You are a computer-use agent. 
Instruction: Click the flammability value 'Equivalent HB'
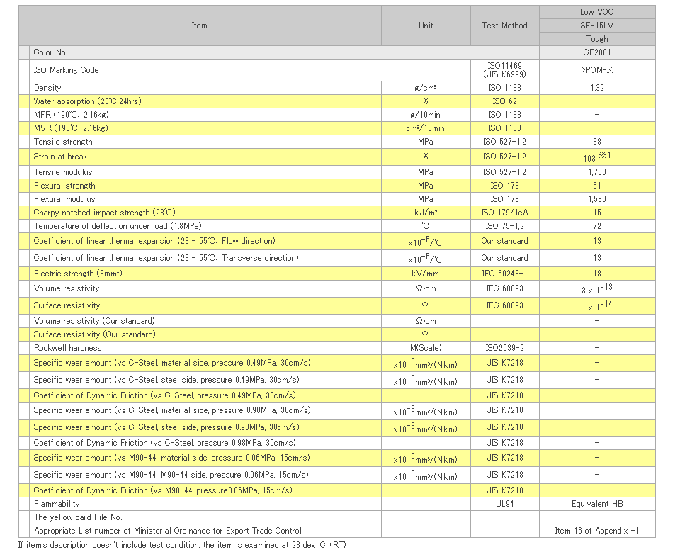click(597, 504)
